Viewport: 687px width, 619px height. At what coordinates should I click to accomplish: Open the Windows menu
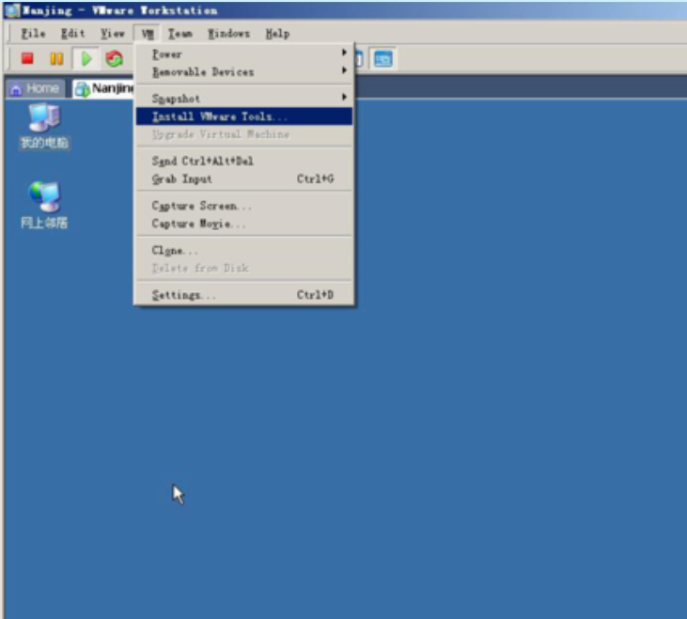228,33
